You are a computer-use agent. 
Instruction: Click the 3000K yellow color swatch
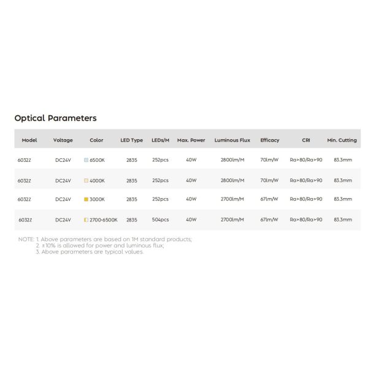pyautogui.click(x=86, y=199)
